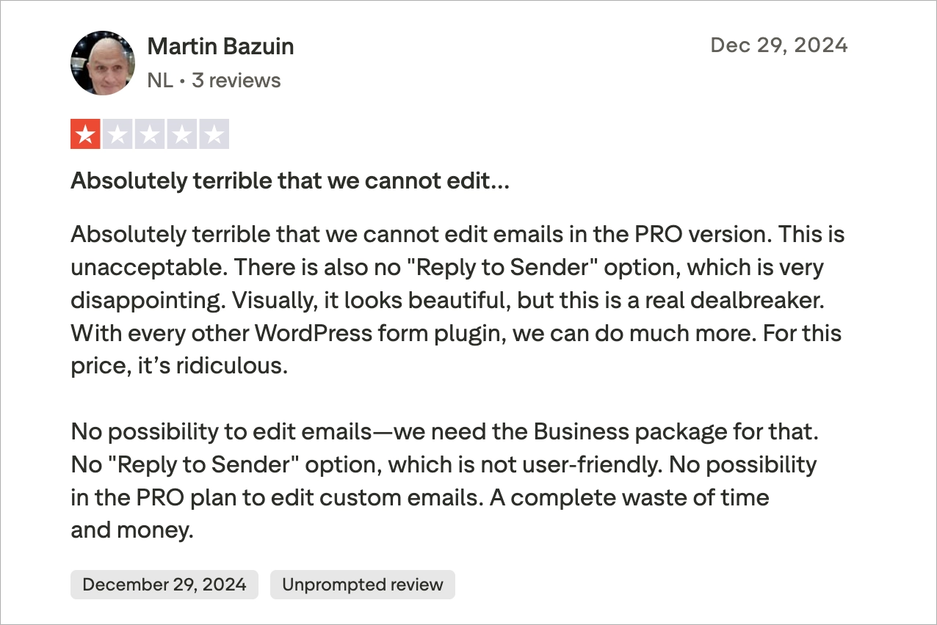
Task: Select the fourth rating star
Action: click(x=182, y=134)
